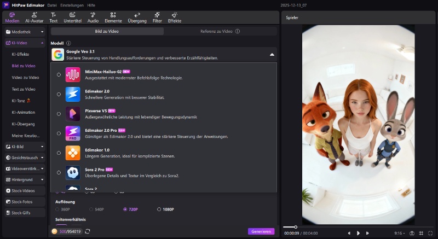Refresh the credits counter
438x239 pixels.
pyautogui.click(x=88, y=231)
